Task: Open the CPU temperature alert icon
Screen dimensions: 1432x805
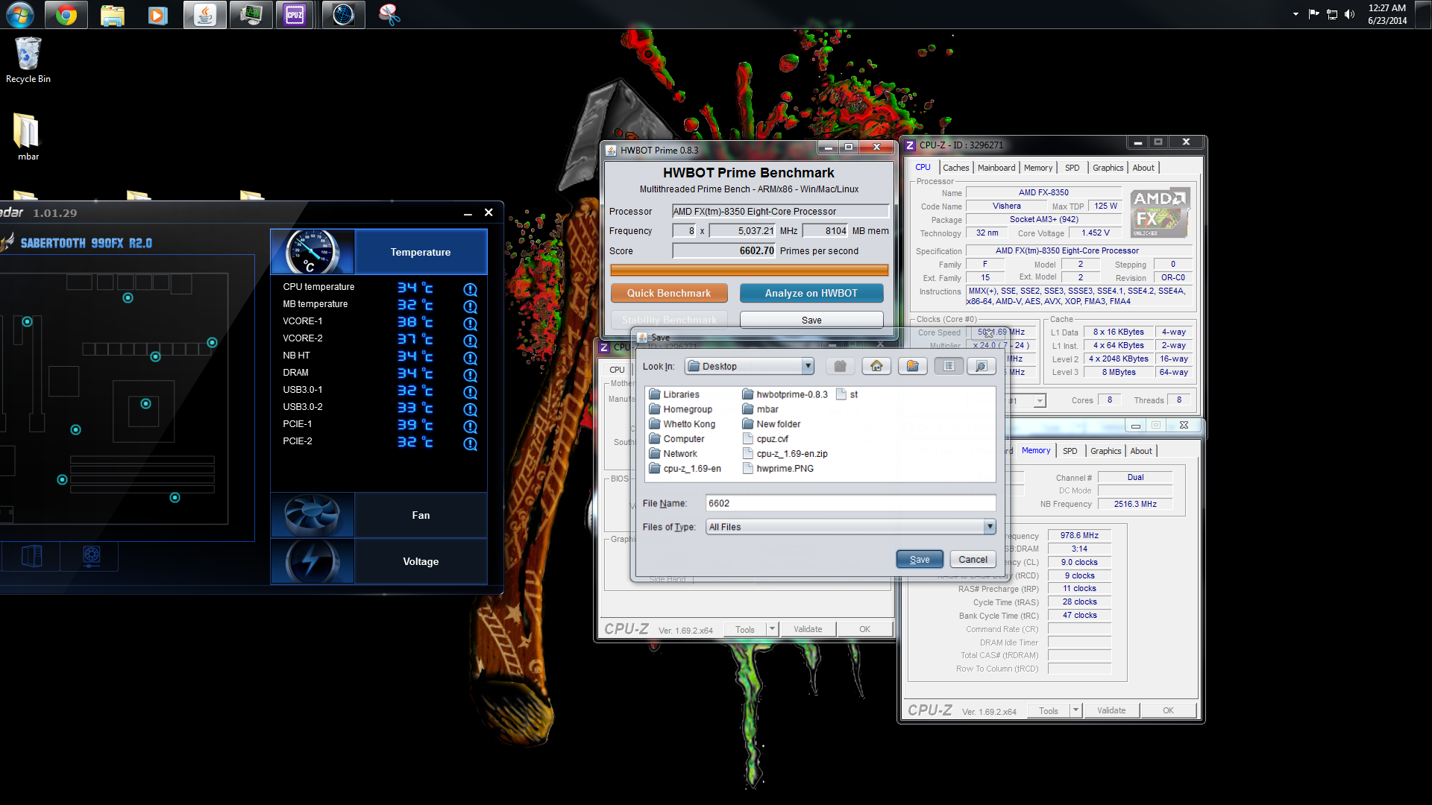Action: (x=471, y=289)
